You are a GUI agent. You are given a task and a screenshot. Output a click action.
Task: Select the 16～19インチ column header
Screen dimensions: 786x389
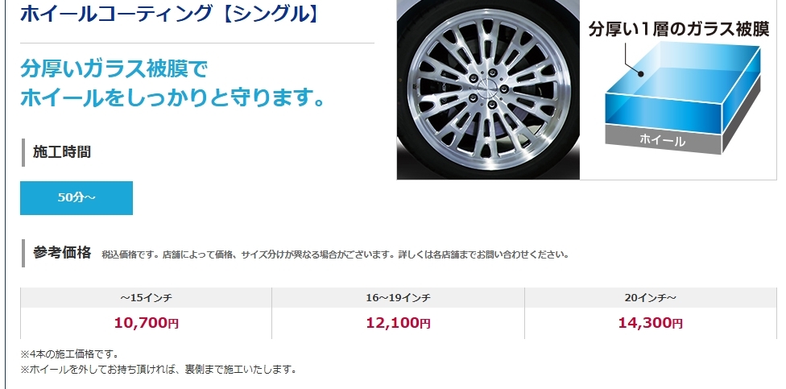(x=398, y=298)
